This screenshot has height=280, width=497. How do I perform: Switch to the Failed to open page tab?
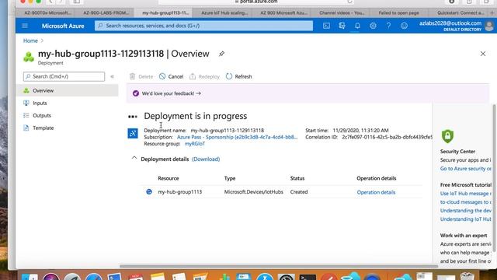[398, 13]
